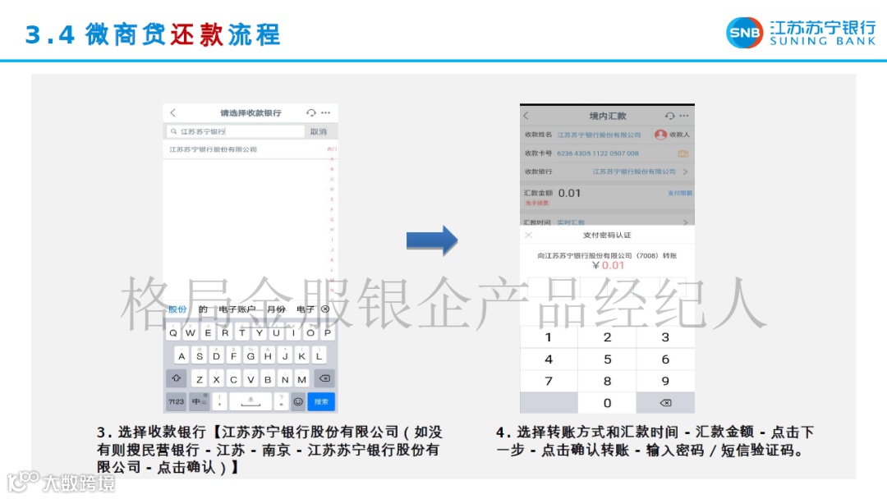Tap the camera icon beside 收款卡号

pos(683,153)
